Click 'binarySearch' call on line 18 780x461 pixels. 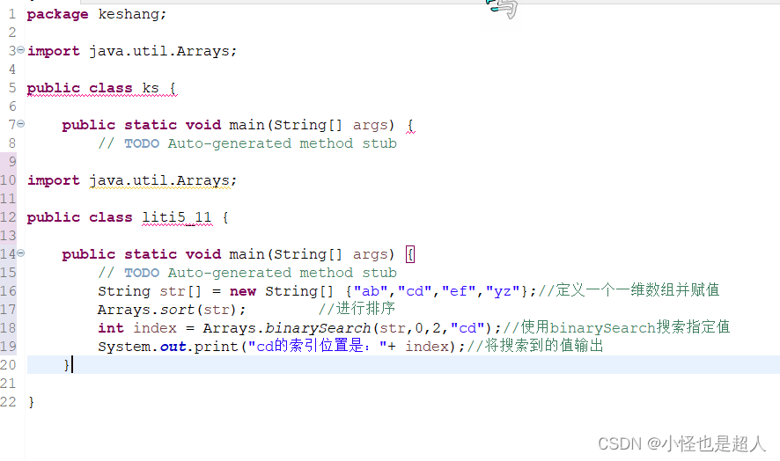[318, 328]
